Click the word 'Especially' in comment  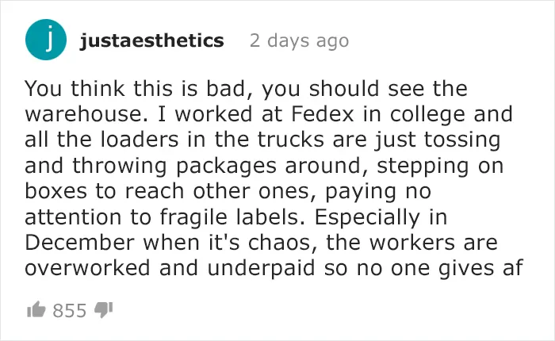click(x=367, y=218)
